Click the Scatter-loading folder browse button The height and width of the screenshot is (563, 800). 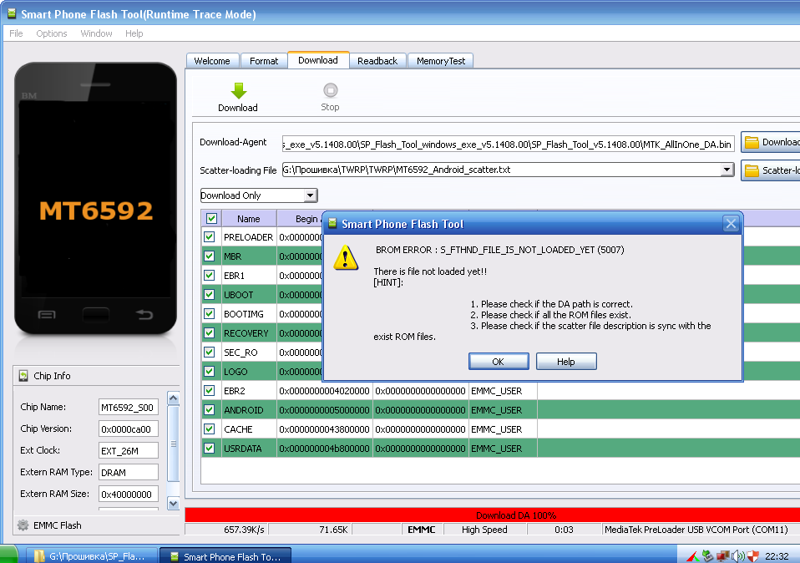pos(769,170)
